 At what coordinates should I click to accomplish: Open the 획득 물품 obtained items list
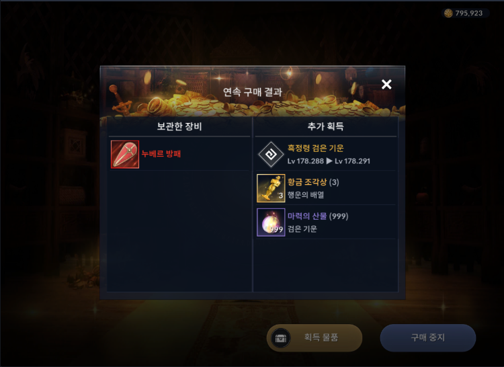coord(314,337)
